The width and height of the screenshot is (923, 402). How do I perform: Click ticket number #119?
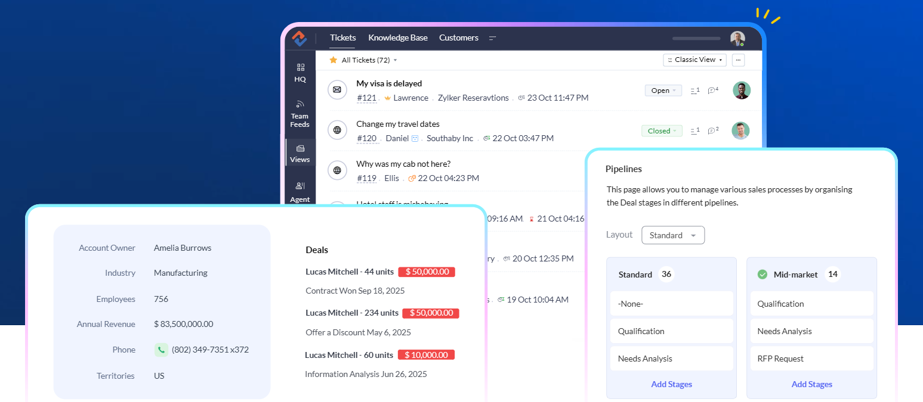click(366, 178)
